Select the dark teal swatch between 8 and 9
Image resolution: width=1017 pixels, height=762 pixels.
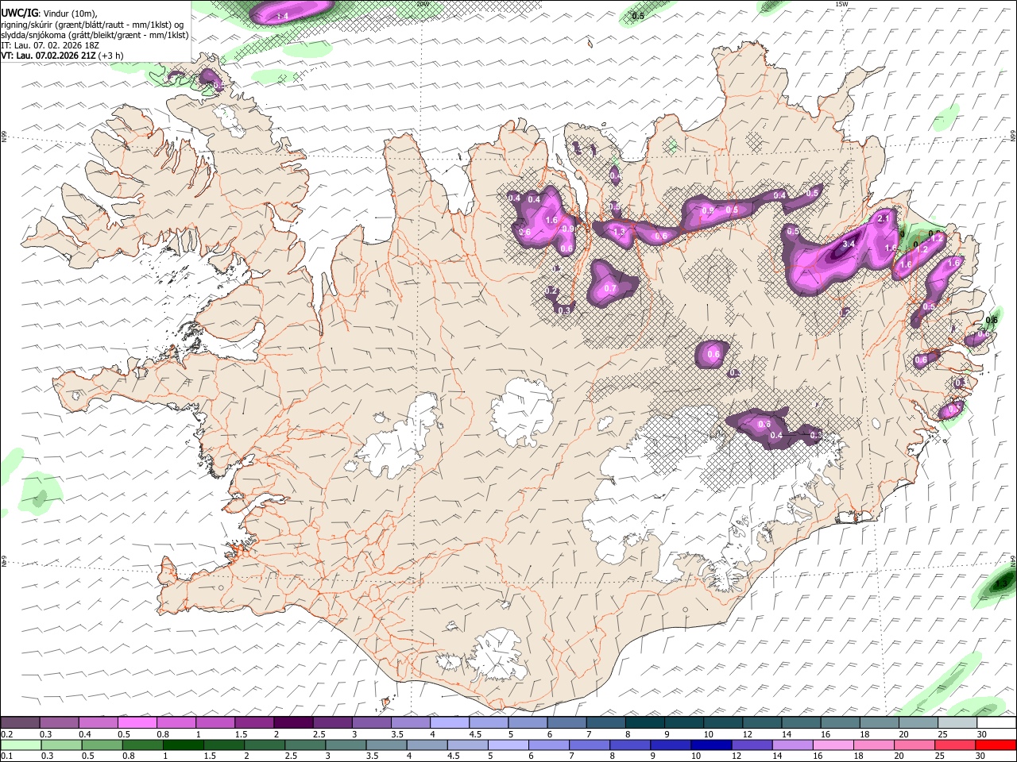(x=645, y=722)
